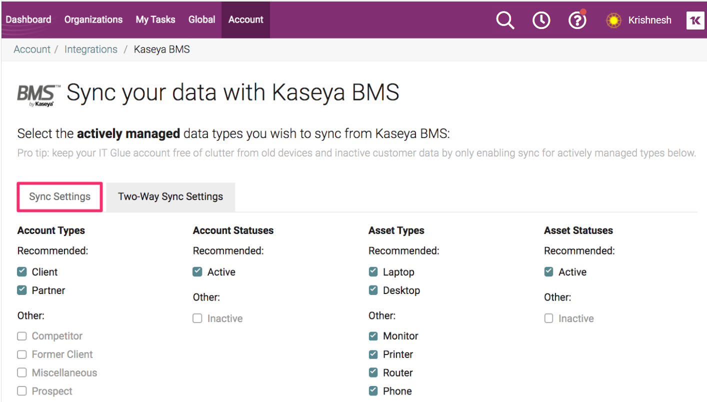Switch to the Sync Settings tab
Image resolution: width=707 pixels, height=402 pixels.
point(60,196)
